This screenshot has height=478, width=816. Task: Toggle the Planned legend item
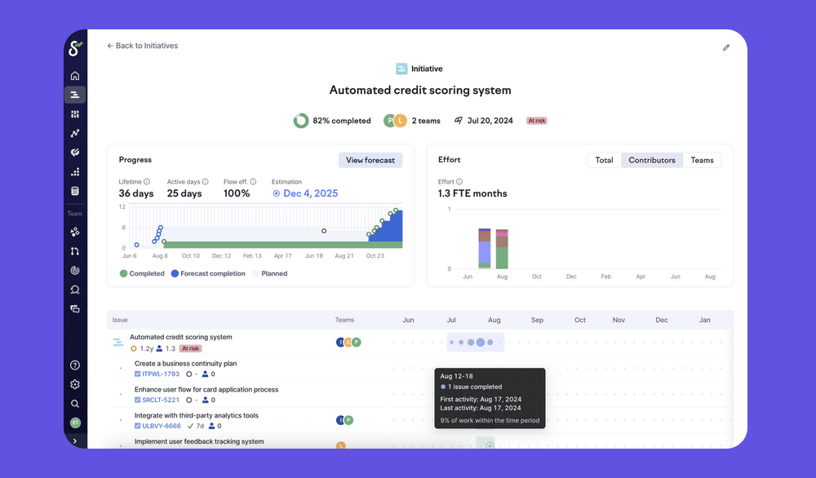pyautogui.click(x=269, y=273)
